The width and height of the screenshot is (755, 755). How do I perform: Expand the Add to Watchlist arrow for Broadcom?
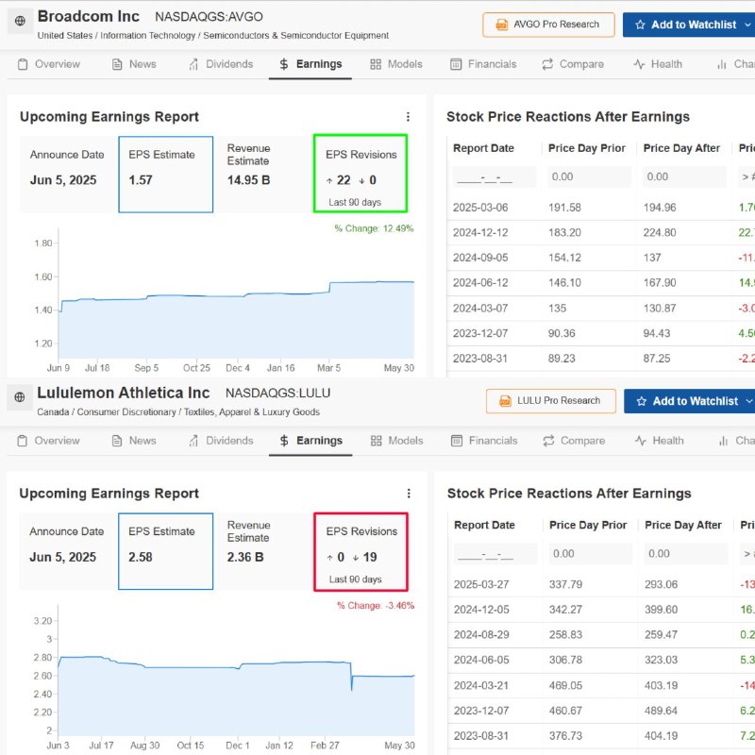pyautogui.click(x=749, y=25)
